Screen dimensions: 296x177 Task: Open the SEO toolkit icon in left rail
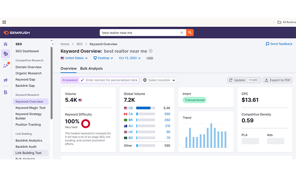tap(6, 54)
